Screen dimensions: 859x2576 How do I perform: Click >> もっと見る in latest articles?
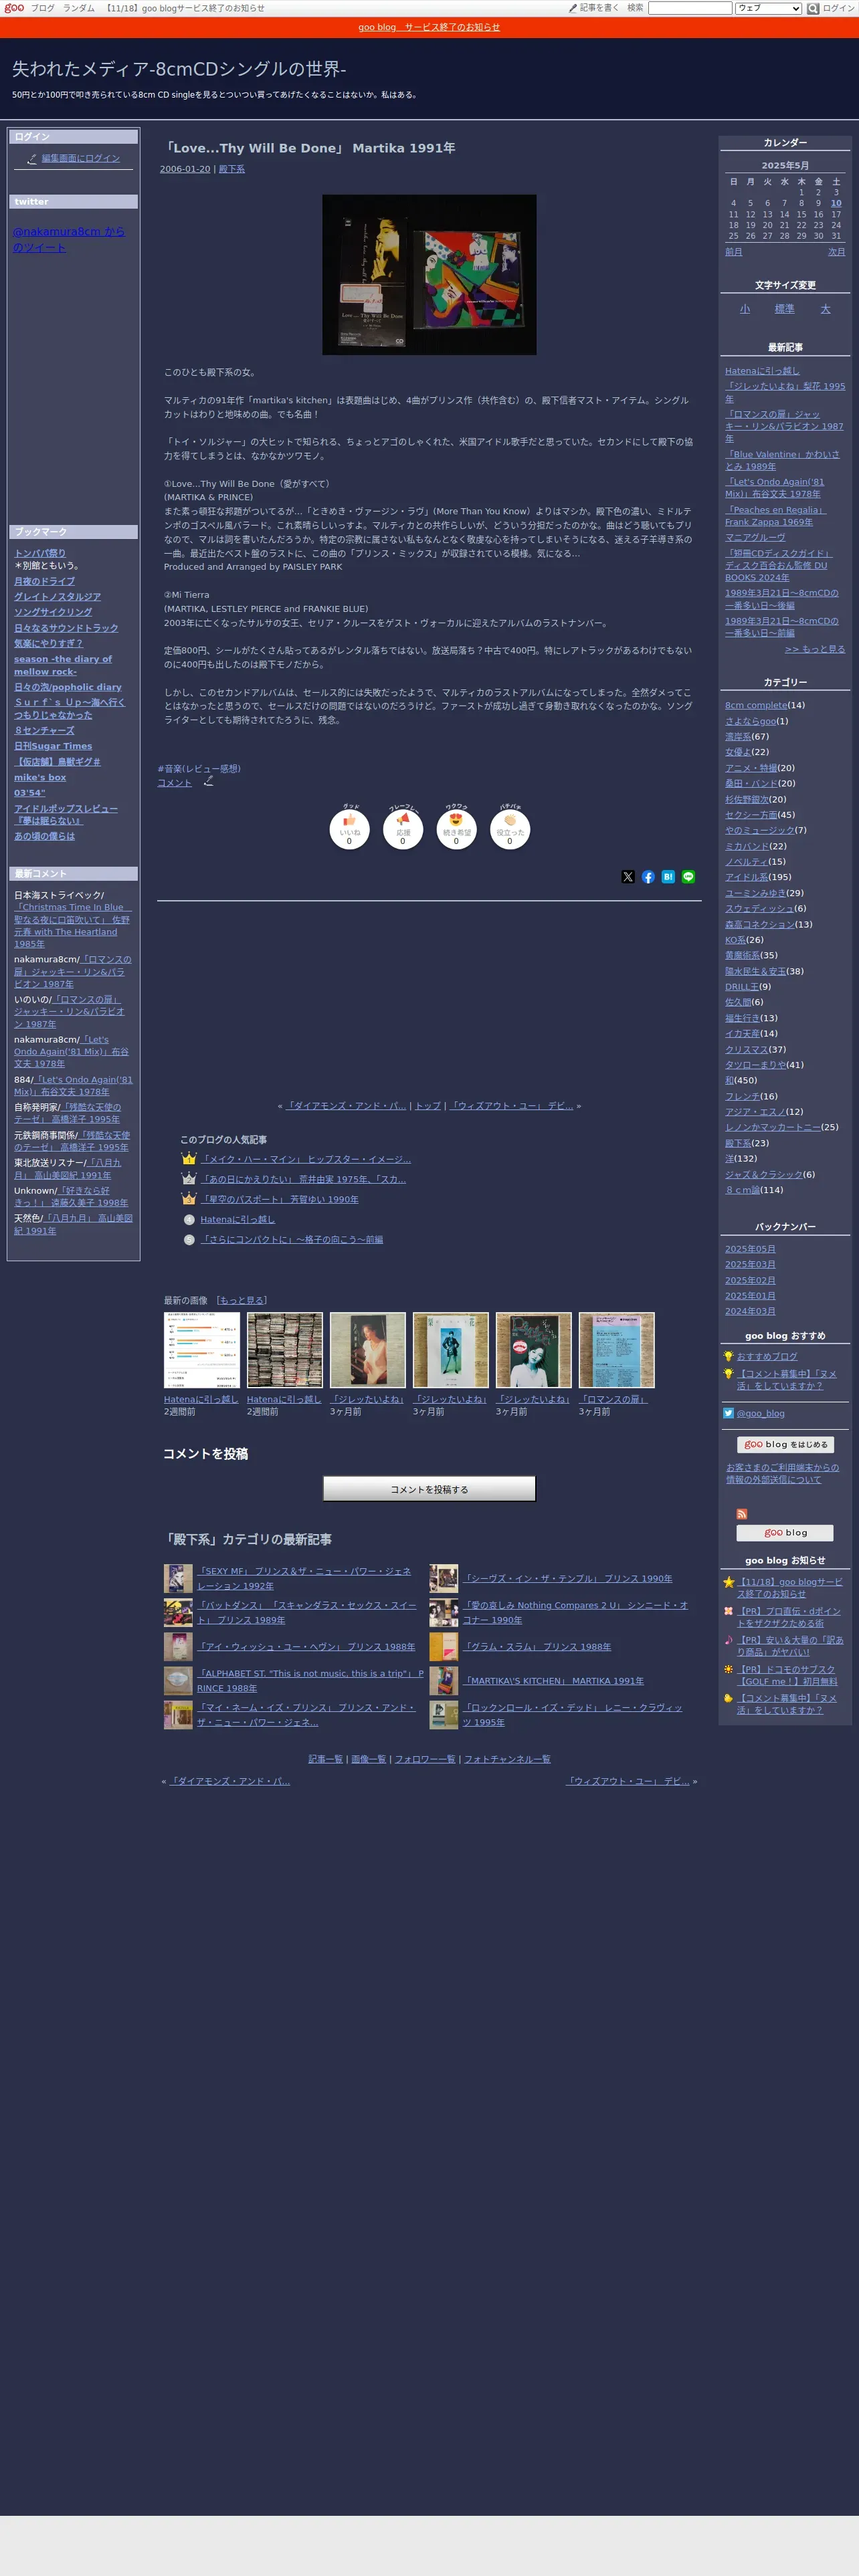click(x=815, y=649)
